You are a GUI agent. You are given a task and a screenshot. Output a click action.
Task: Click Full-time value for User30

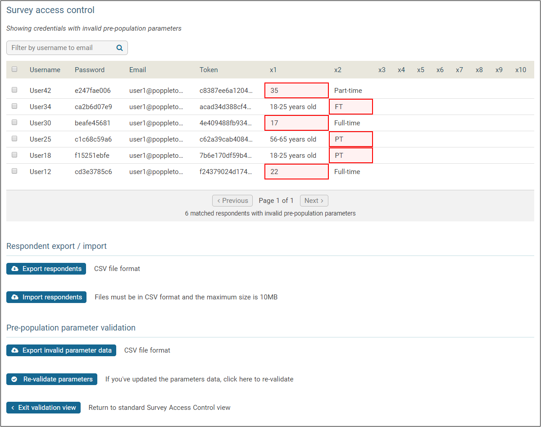click(347, 123)
